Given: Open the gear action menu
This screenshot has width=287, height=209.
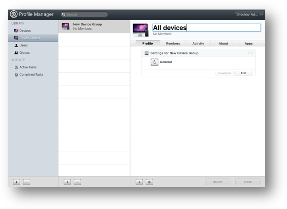Looking at the screenshot, I should (149, 182).
